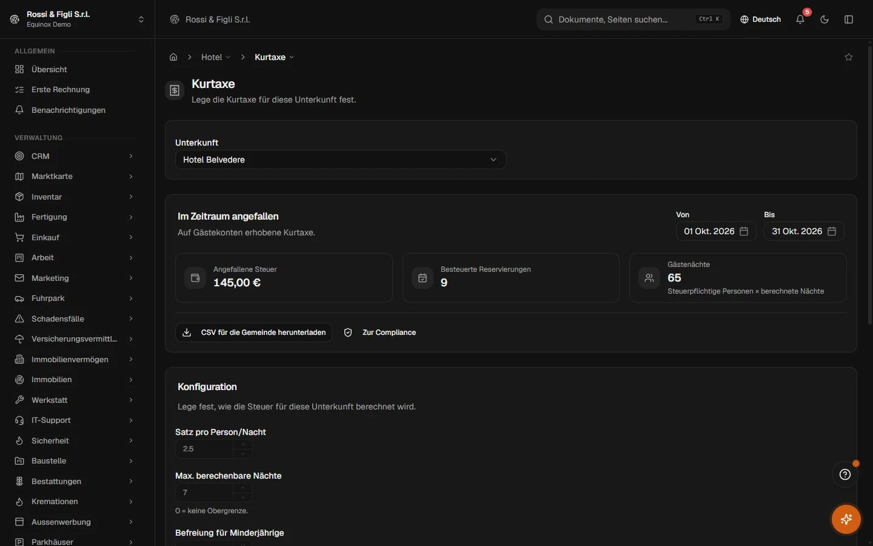This screenshot has height=546, width=873.
Task: Open Erste Rechnung in sidebar
Action: (75, 89)
